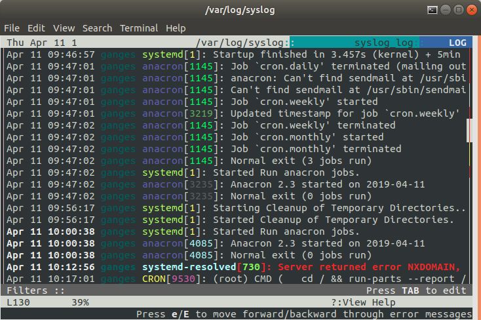481x320 pixels.
Task: Open the Search menu
Action: click(97, 28)
